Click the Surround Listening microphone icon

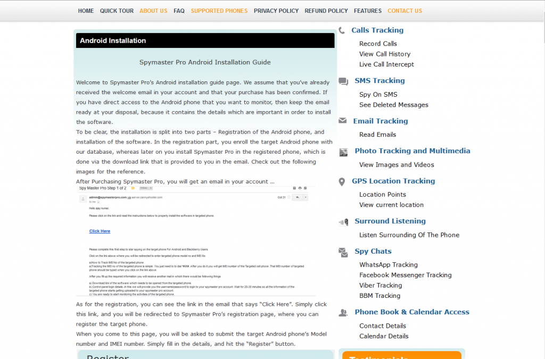pos(343,222)
